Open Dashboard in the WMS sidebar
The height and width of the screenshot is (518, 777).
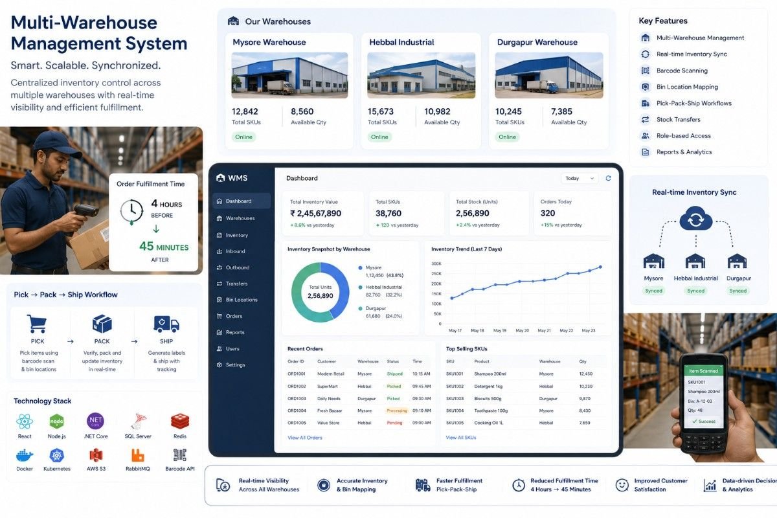tap(242, 201)
